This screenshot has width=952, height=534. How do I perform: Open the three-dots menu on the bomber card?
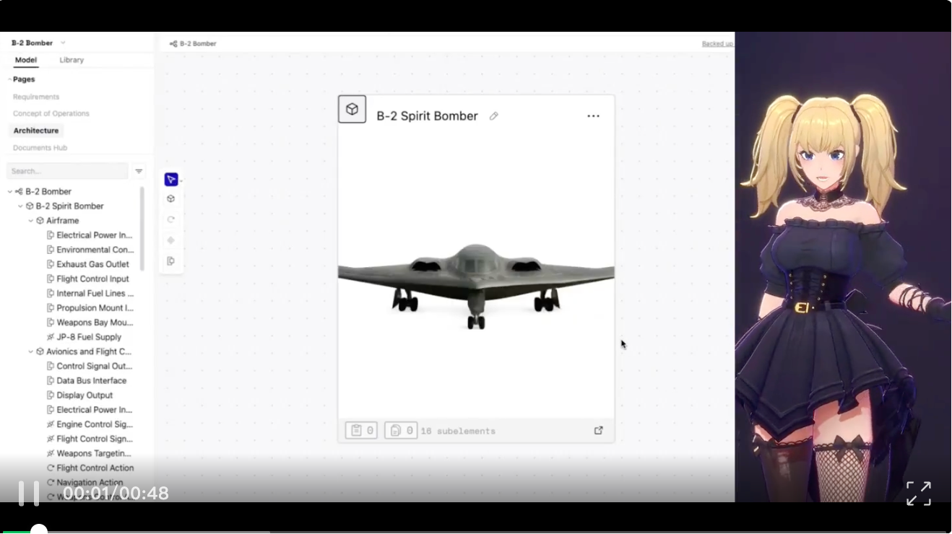593,116
